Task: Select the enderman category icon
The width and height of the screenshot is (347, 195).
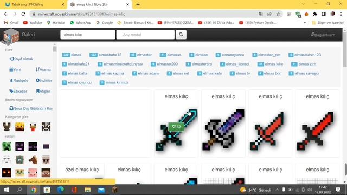Action: 33,147
